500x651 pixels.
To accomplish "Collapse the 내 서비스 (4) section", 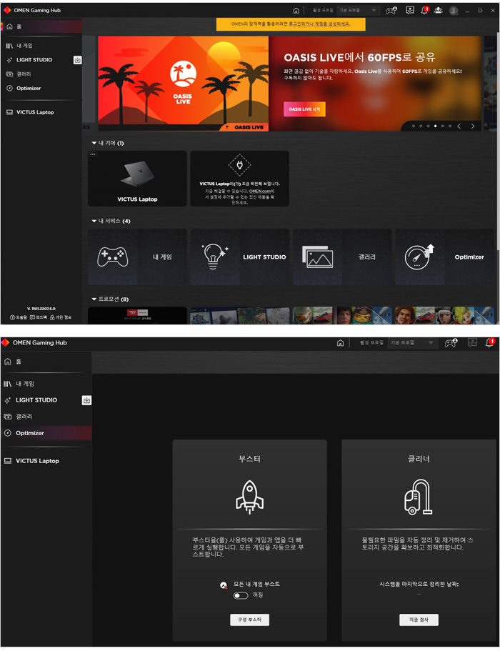I will tap(94, 222).
